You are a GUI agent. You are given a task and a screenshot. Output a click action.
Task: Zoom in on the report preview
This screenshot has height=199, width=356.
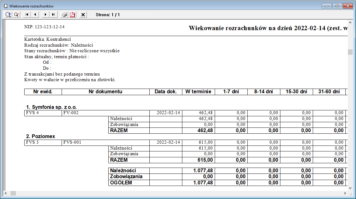[x=8, y=15]
